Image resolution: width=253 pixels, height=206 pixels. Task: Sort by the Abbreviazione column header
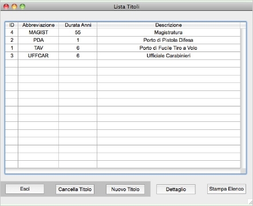(x=38, y=25)
